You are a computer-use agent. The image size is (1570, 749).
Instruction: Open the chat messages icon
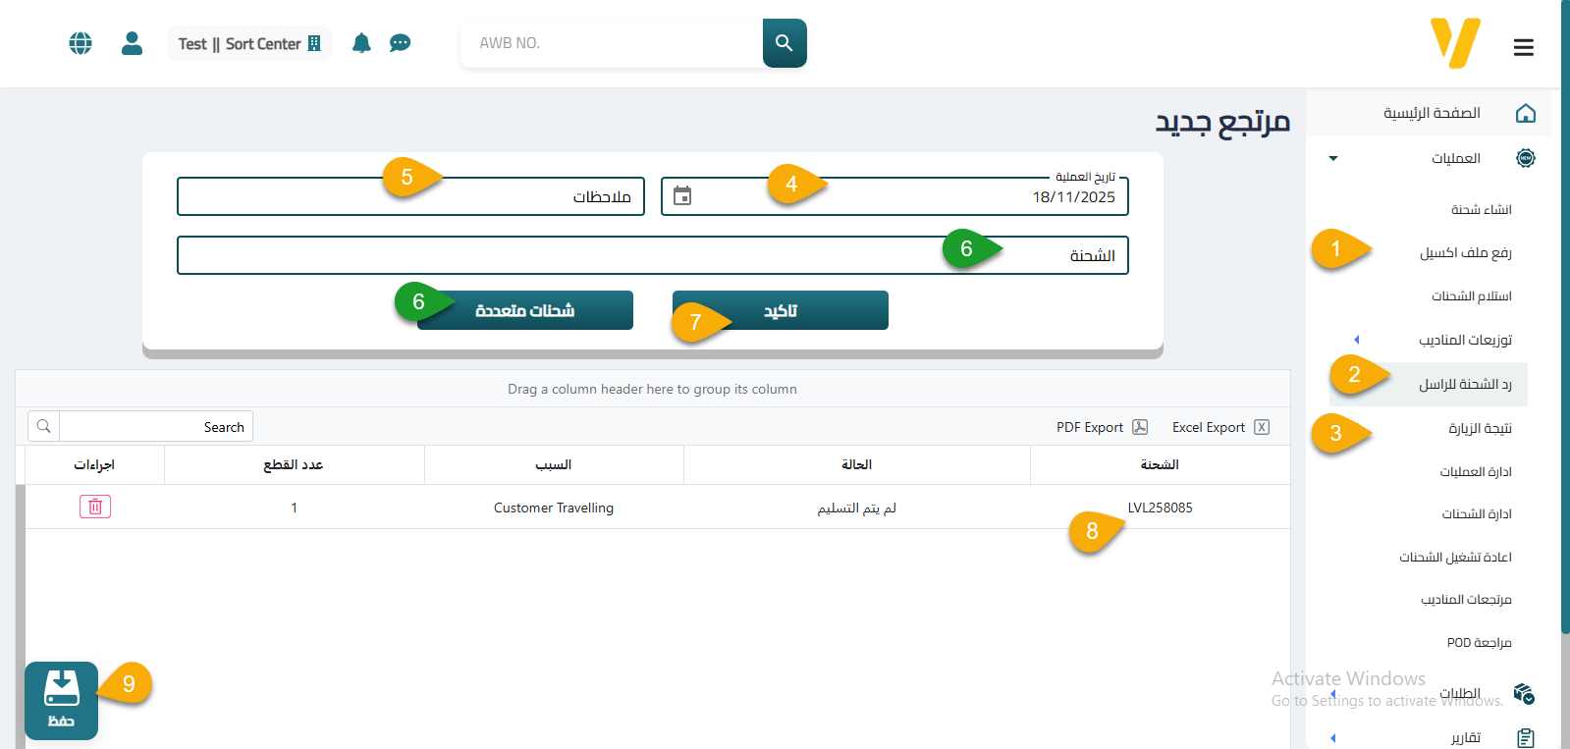pos(400,43)
